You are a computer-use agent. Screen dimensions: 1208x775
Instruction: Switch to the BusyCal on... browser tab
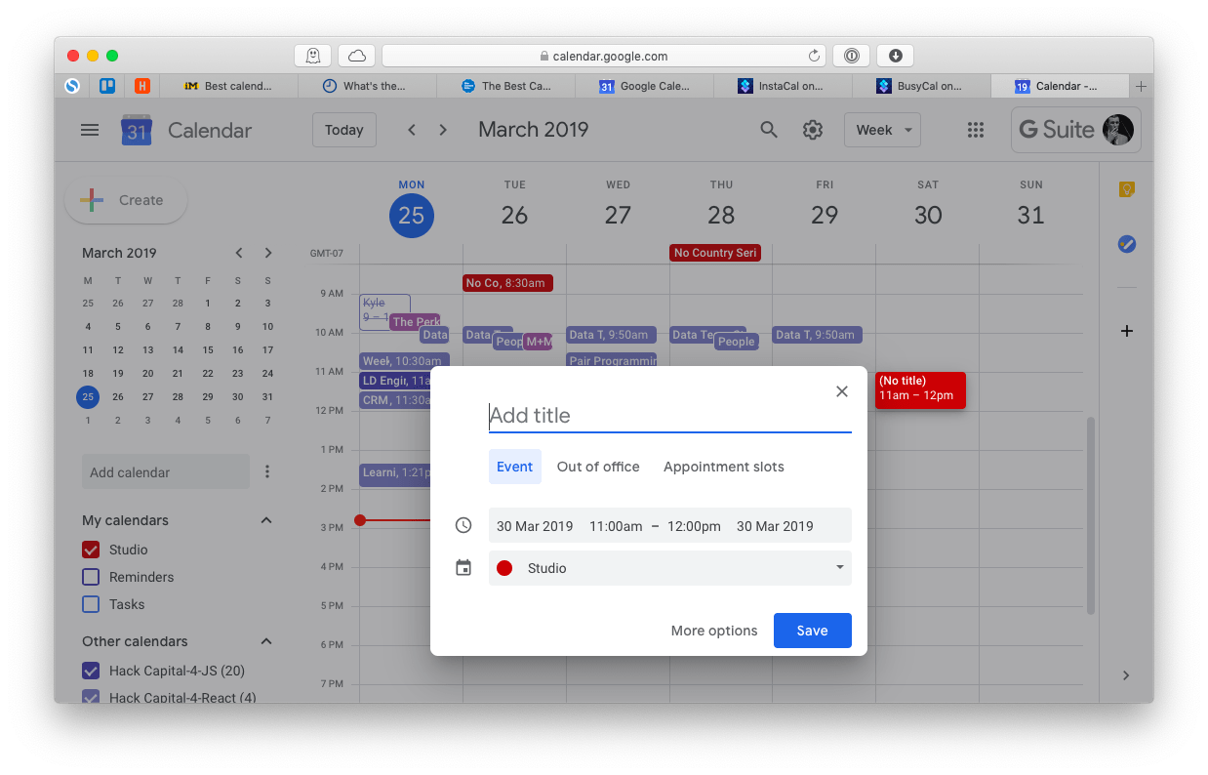tap(920, 86)
